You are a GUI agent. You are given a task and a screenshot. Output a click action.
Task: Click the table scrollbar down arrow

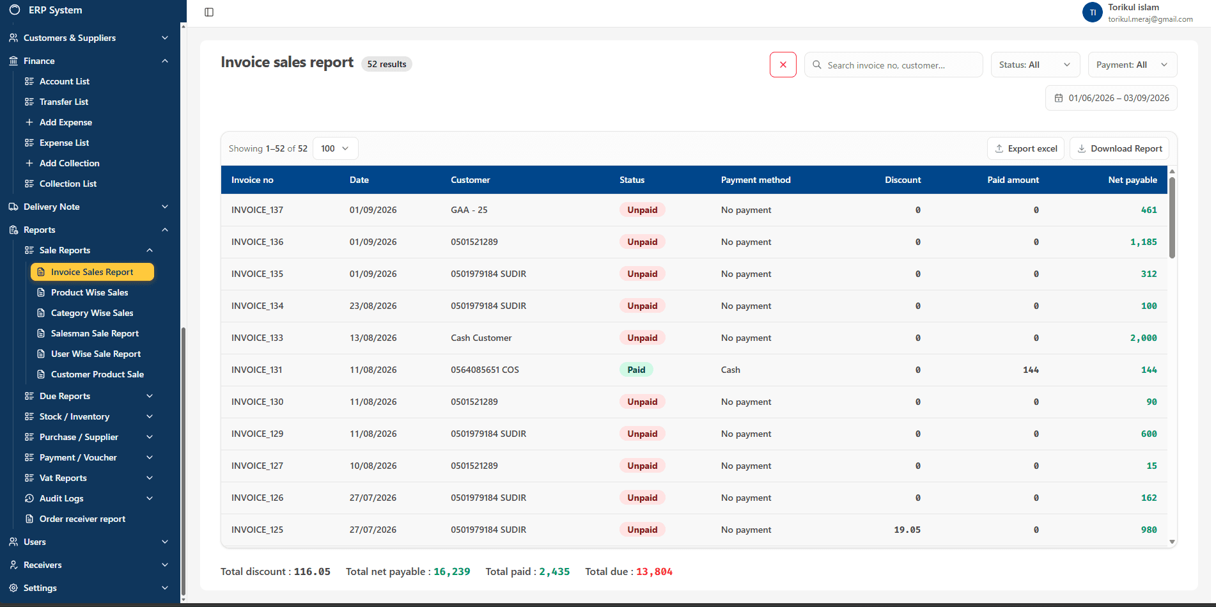(x=1172, y=542)
